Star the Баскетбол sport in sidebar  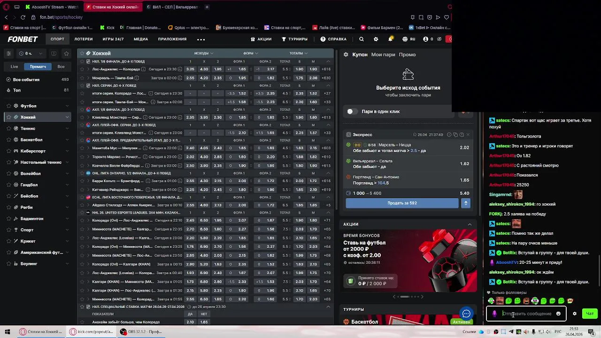(x=8, y=140)
